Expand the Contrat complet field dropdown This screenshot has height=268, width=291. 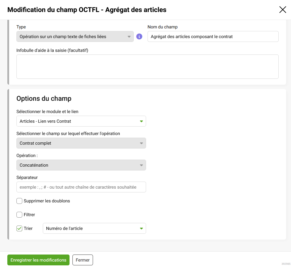pos(81,143)
